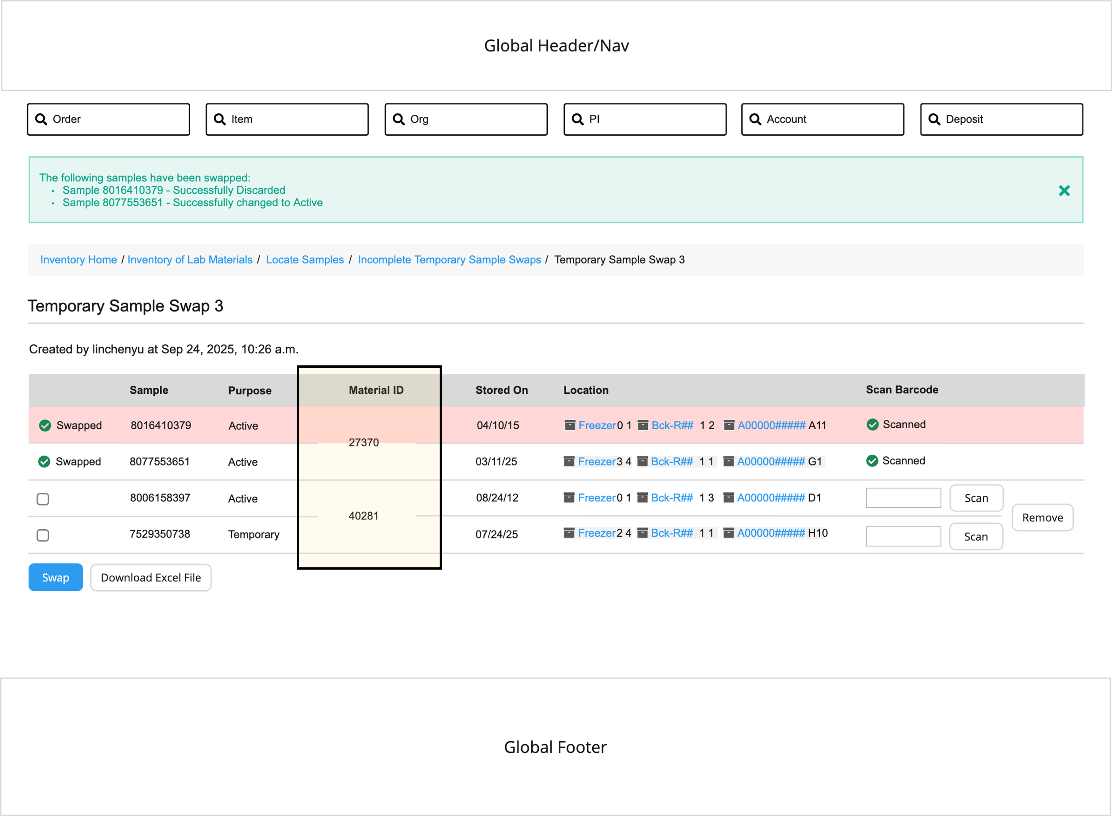
Task: Click Download Excel File button
Action: pyautogui.click(x=151, y=578)
